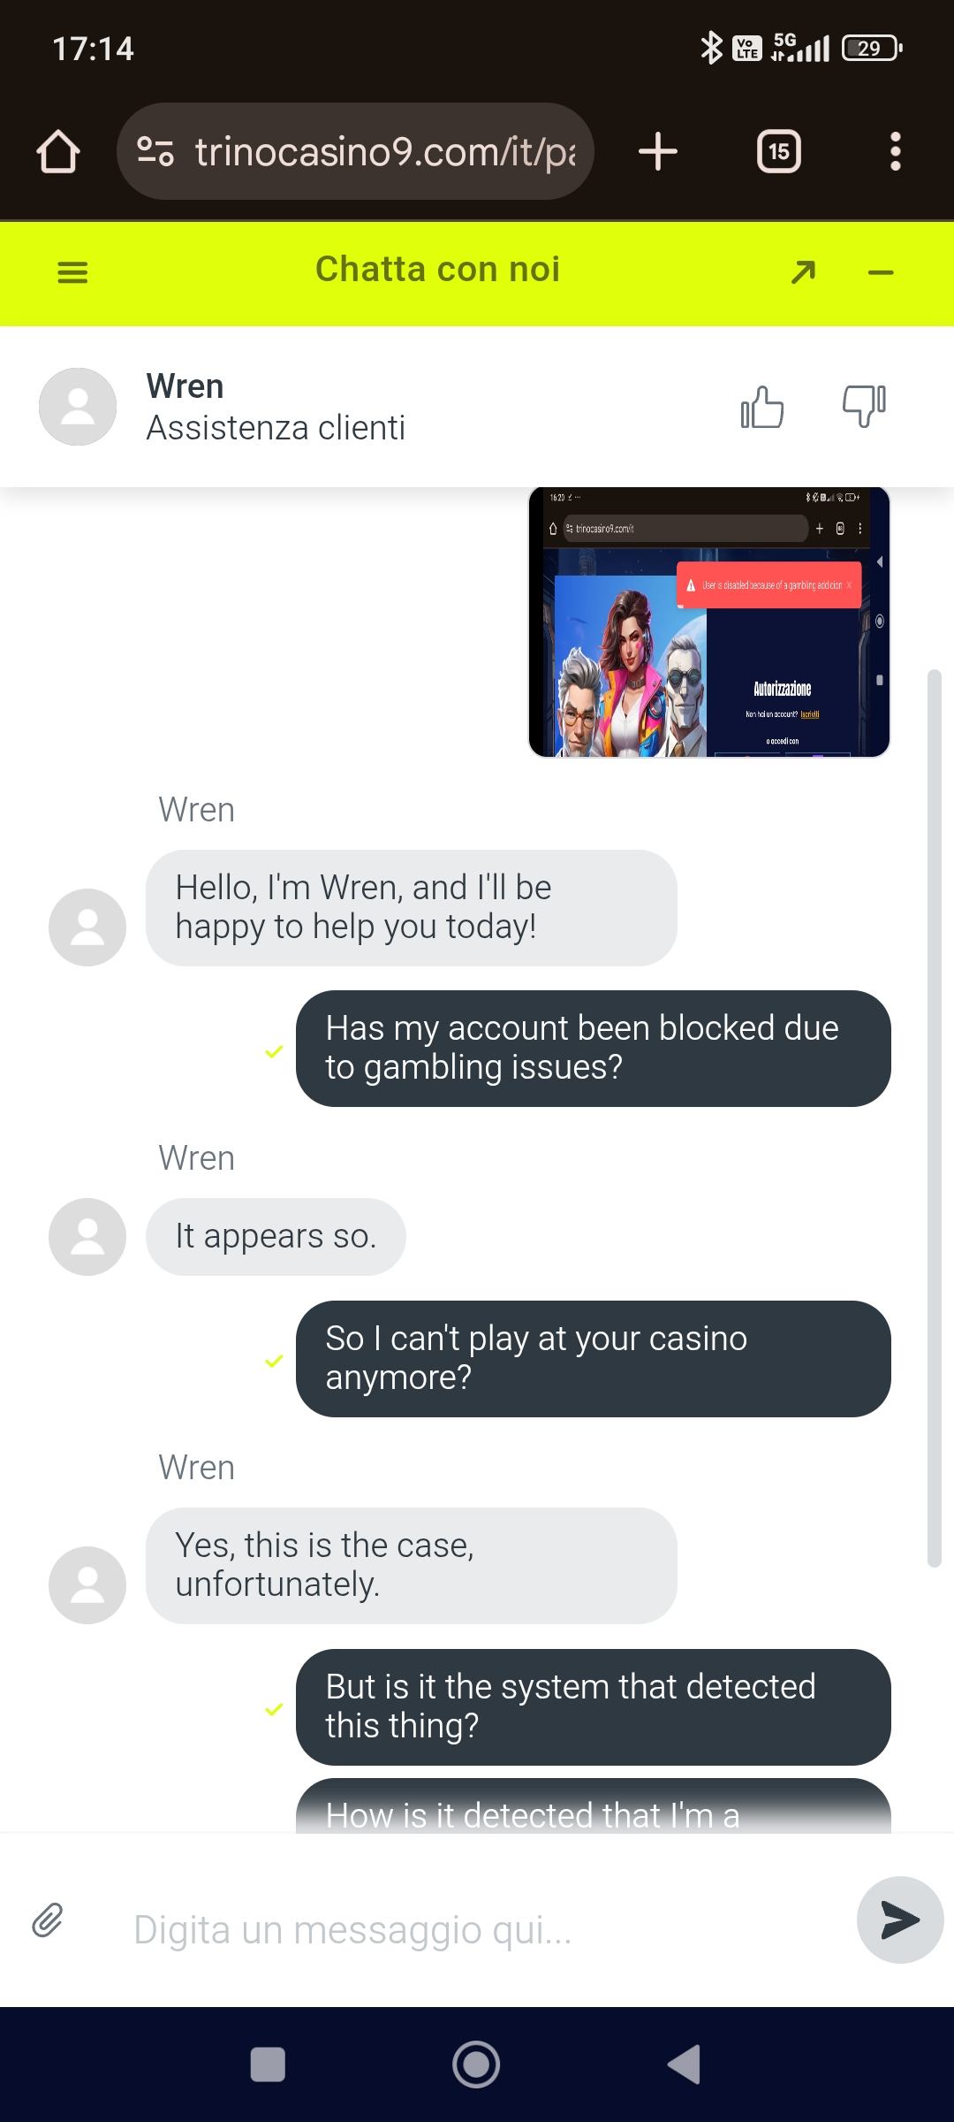Pop out chat with arrow icon
The width and height of the screenshot is (954, 2122).
point(803,272)
